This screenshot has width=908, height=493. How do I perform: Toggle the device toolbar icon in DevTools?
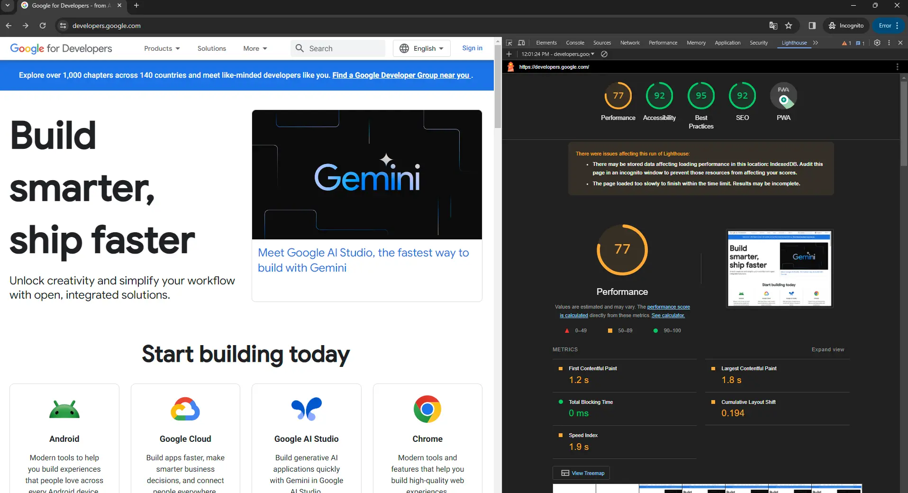(521, 43)
